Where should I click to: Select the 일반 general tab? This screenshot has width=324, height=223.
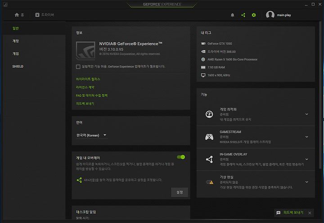[x=34, y=28]
